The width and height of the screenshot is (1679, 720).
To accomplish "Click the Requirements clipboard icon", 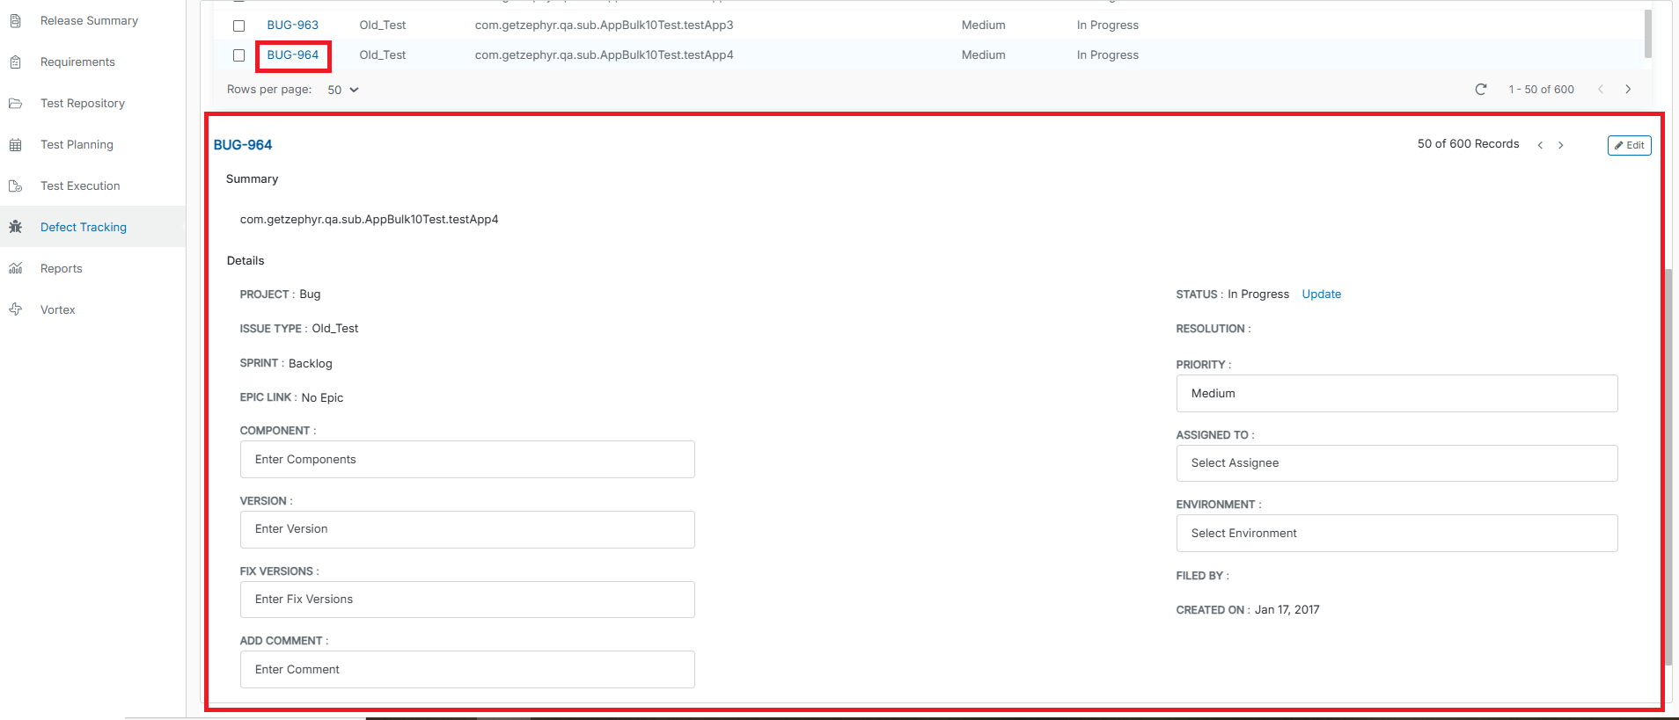I will tap(15, 62).
